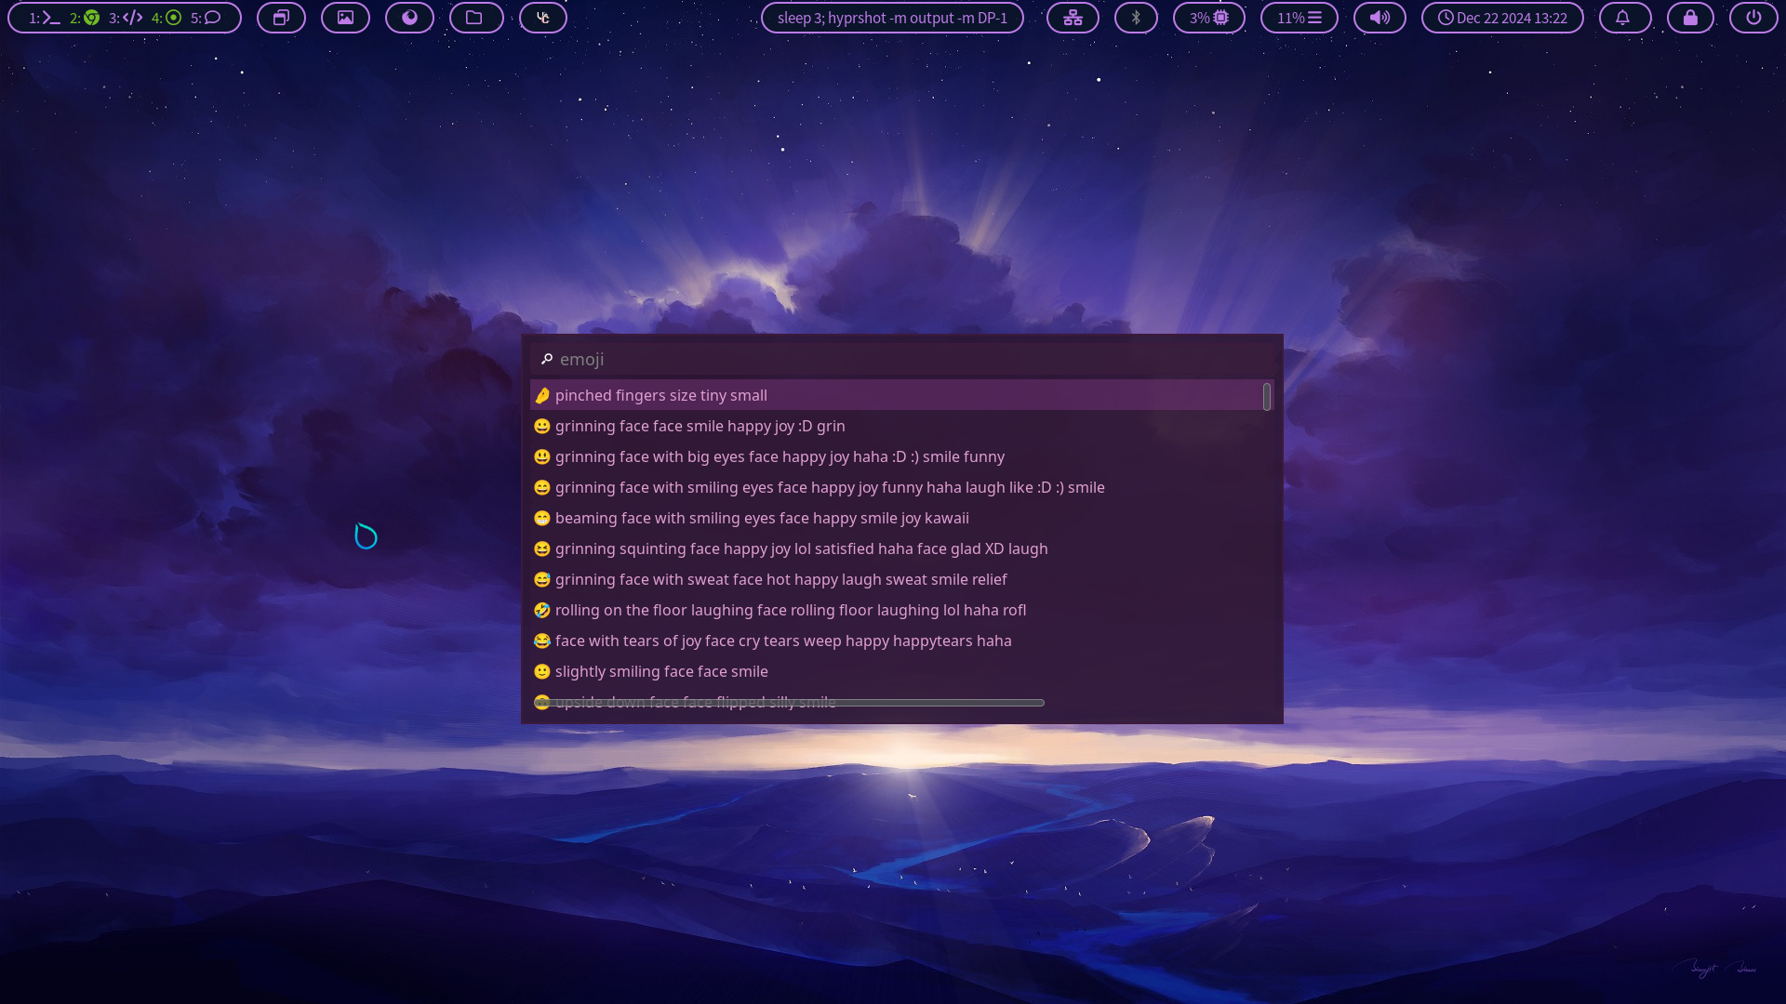The width and height of the screenshot is (1786, 1004).
Task: Open the 11% memory usage module
Action: [1300, 18]
